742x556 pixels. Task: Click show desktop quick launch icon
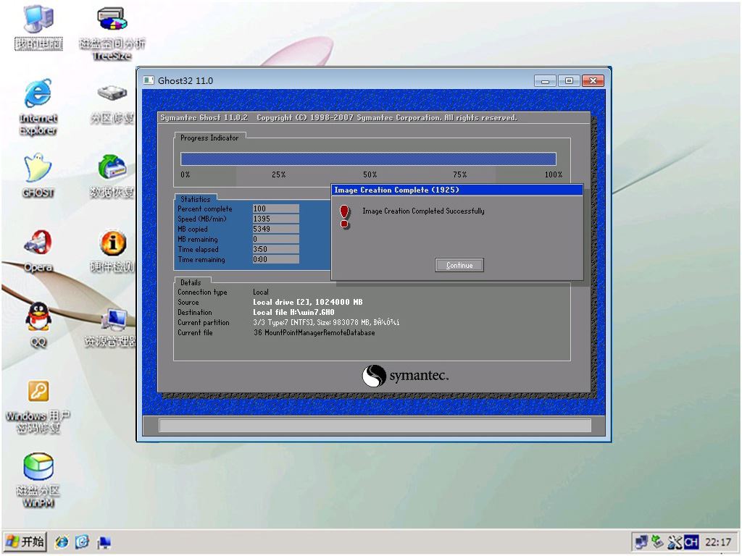click(x=104, y=542)
